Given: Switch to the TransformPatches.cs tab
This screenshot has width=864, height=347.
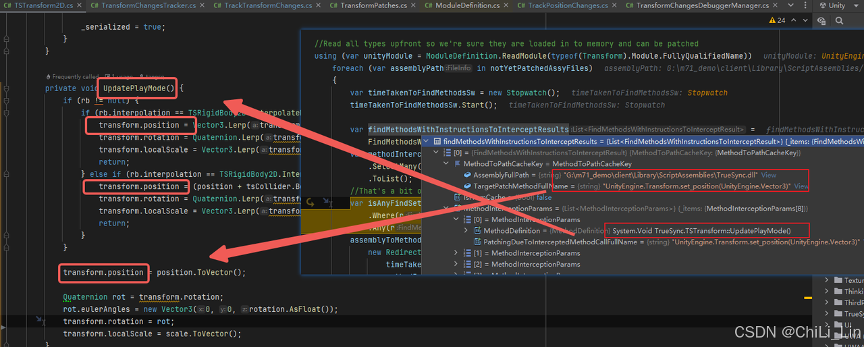Looking at the screenshot, I should pos(373,5).
